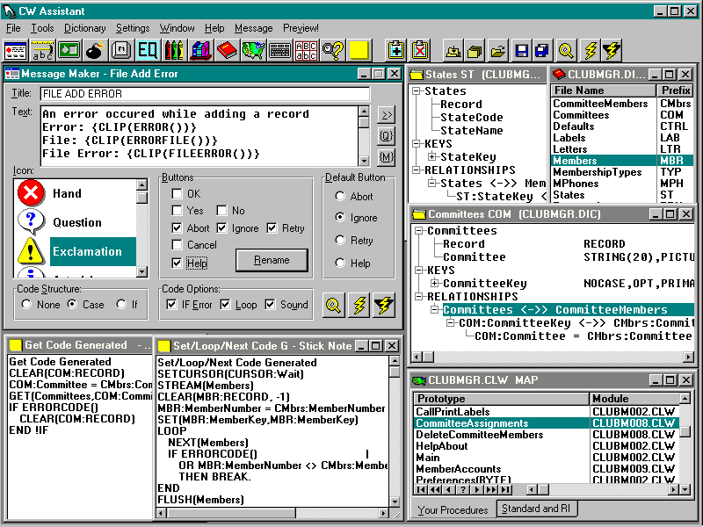Screen dimensions: 703x527
Task: Check the OK button checkbox
Action: click(x=178, y=193)
